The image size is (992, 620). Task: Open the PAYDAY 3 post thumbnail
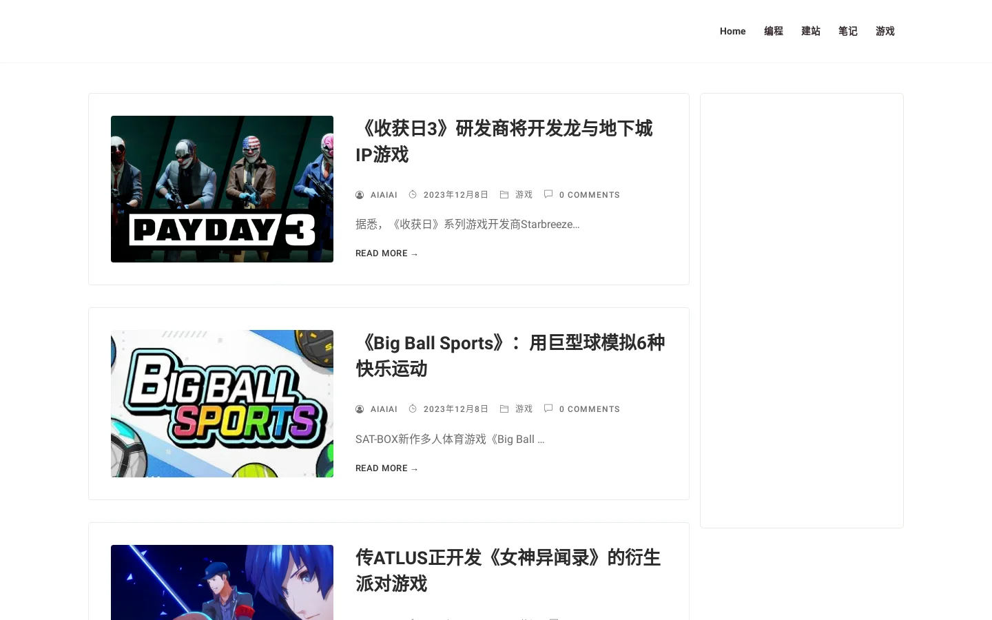click(x=222, y=189)
